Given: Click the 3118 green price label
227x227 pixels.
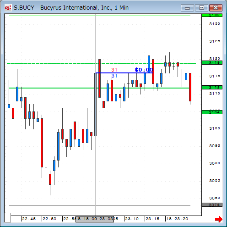Looking at the screenshot, I should 212,62.
